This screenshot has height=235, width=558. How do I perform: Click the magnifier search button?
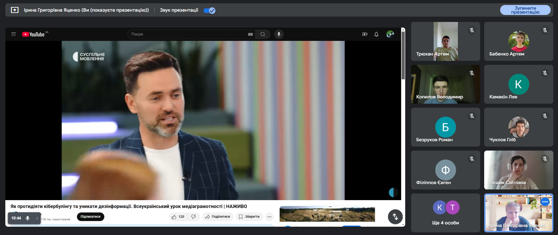point(263,34)
